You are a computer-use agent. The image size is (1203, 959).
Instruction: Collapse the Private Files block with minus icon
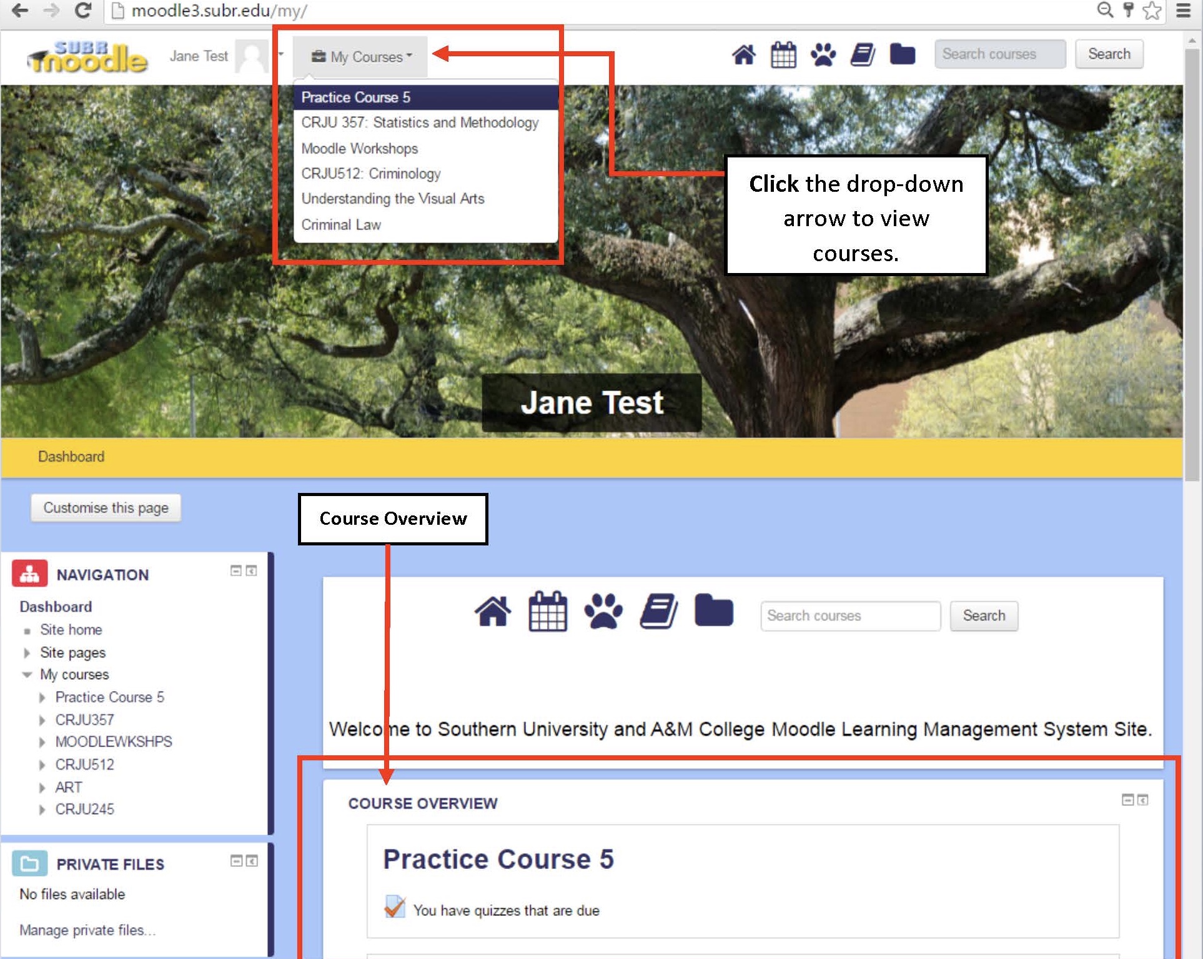pos(236,861)
